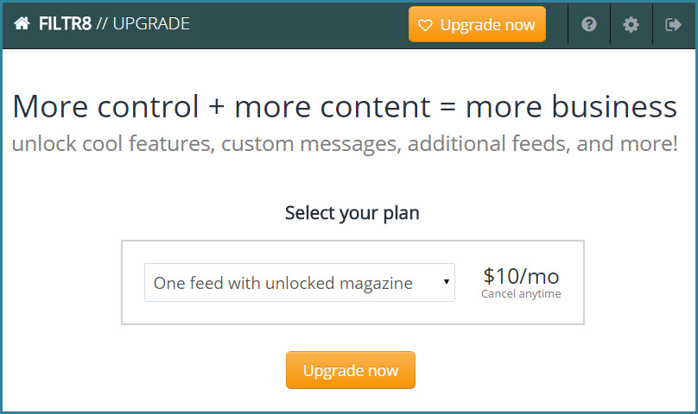Screen dimensions: 698x414
Task: Click the heart icon in the header button
Action: pos(425,25)
